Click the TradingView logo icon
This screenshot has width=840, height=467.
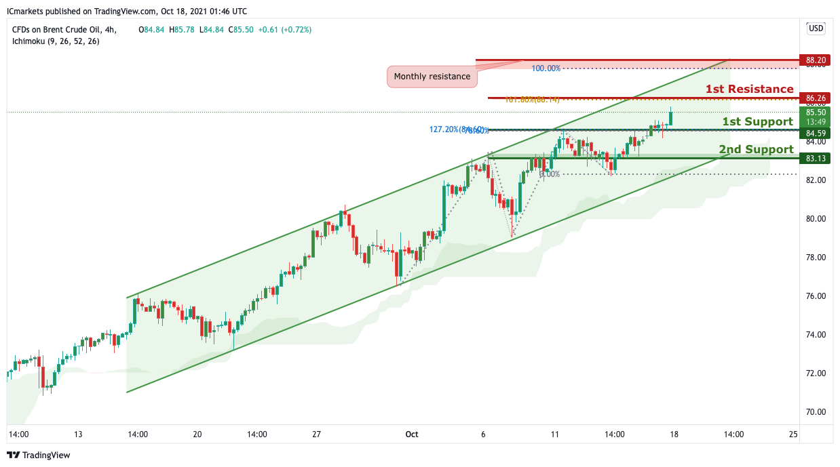point(14,455)
